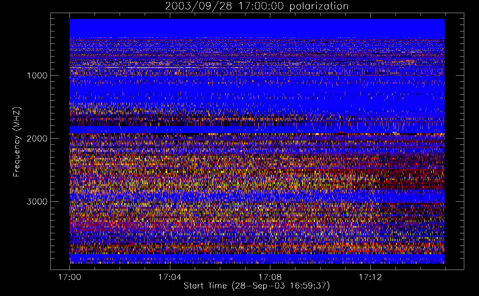Screen dimensions: 479x296
Task: Click the 'Start Time (28-Sep-03 16:59:37)' label
Action: coord(257,286)
